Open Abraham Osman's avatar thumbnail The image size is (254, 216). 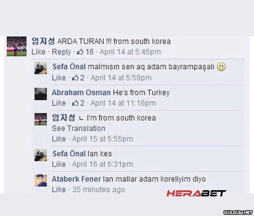coord(40,94)
